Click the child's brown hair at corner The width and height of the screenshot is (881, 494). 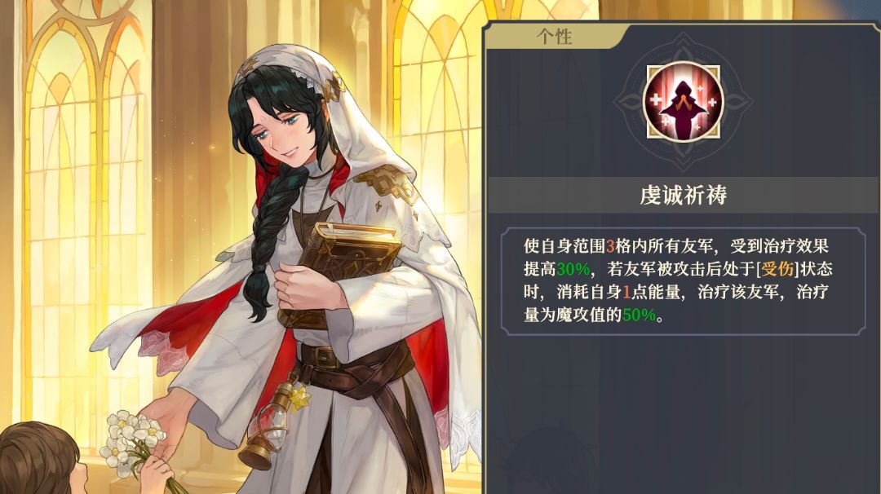pyautogui.click(x=37, y=457)
